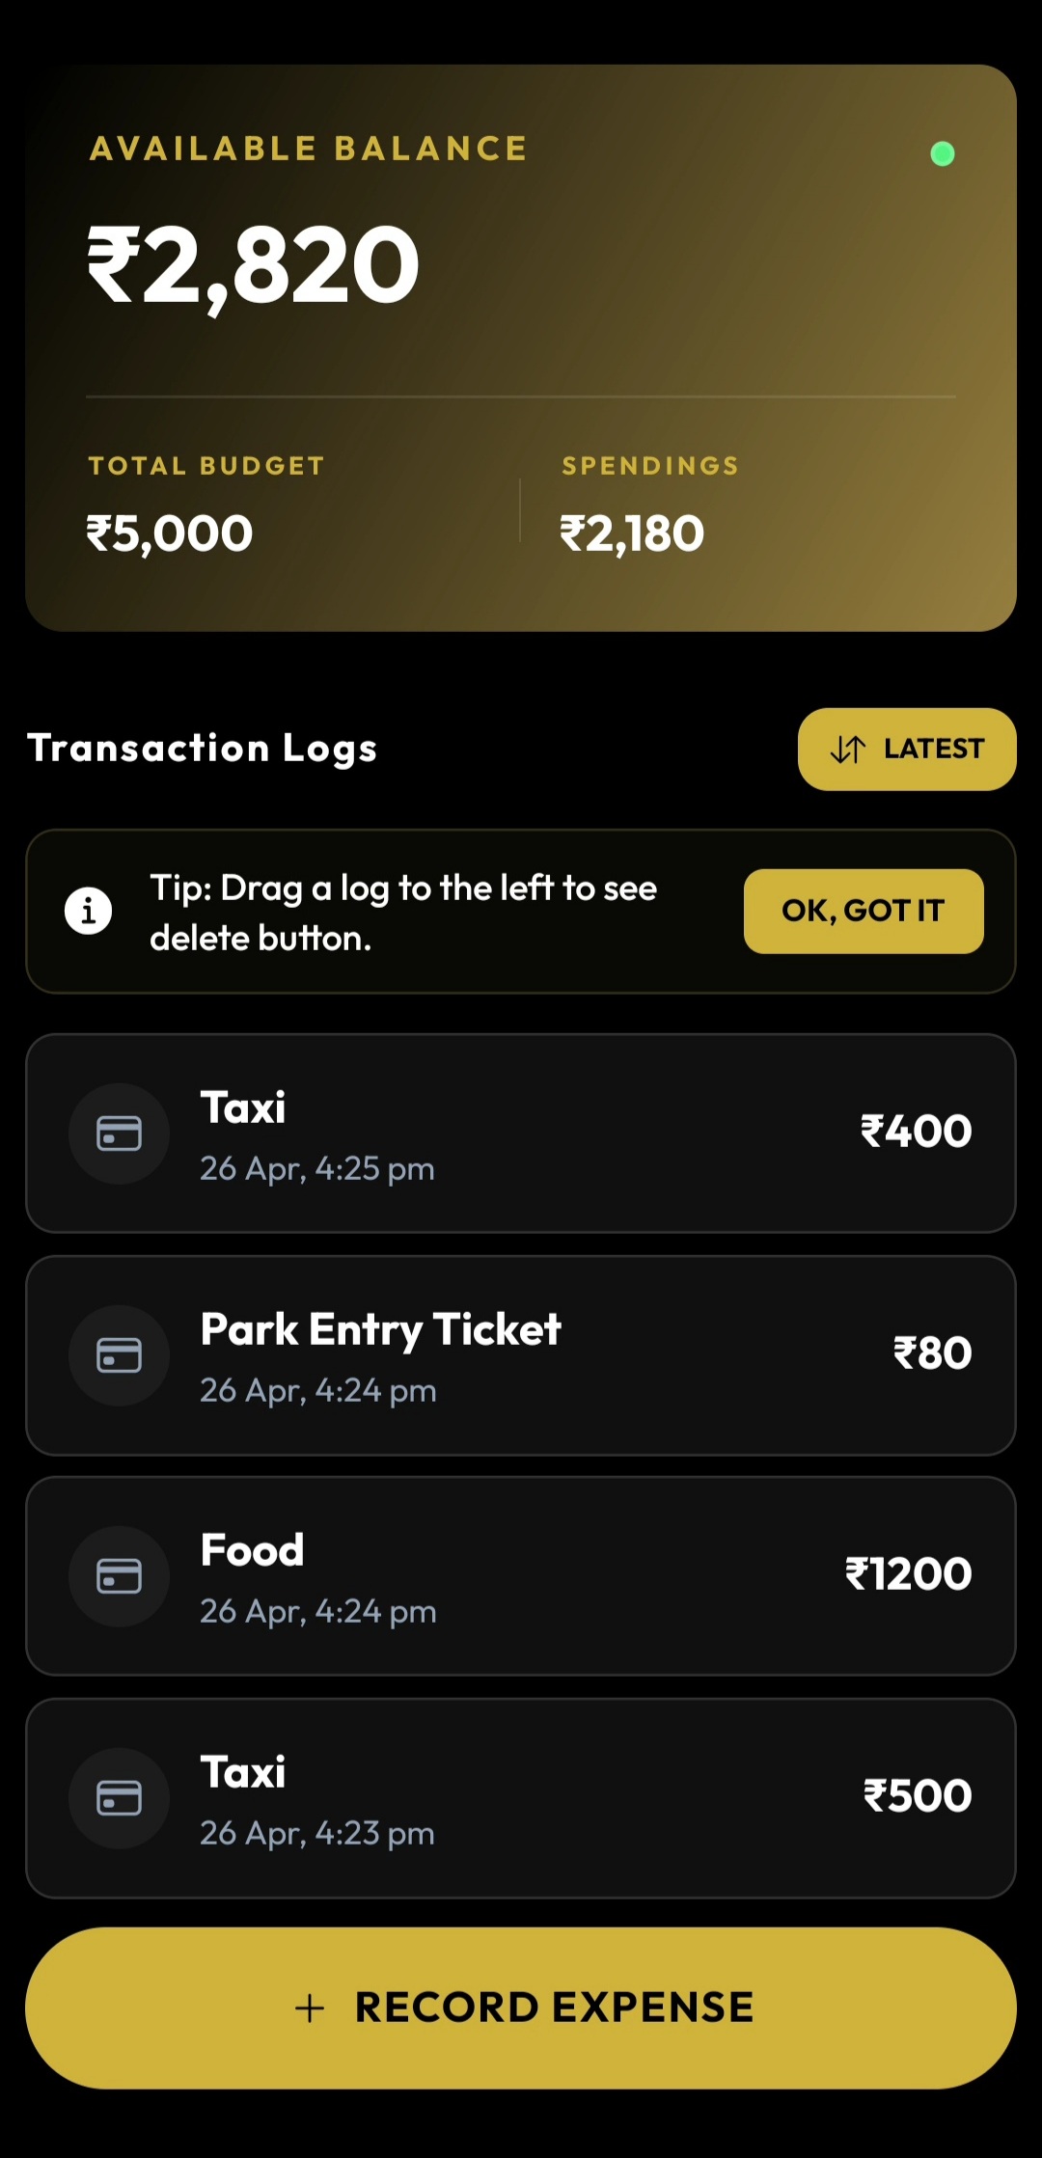Click the card icon on the ₹400 Taxi log
This screenshot has height=2158, width=1042.
coord(119,1134)
